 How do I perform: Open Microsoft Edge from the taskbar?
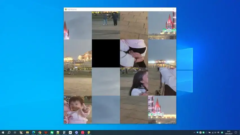pos(33,132)
